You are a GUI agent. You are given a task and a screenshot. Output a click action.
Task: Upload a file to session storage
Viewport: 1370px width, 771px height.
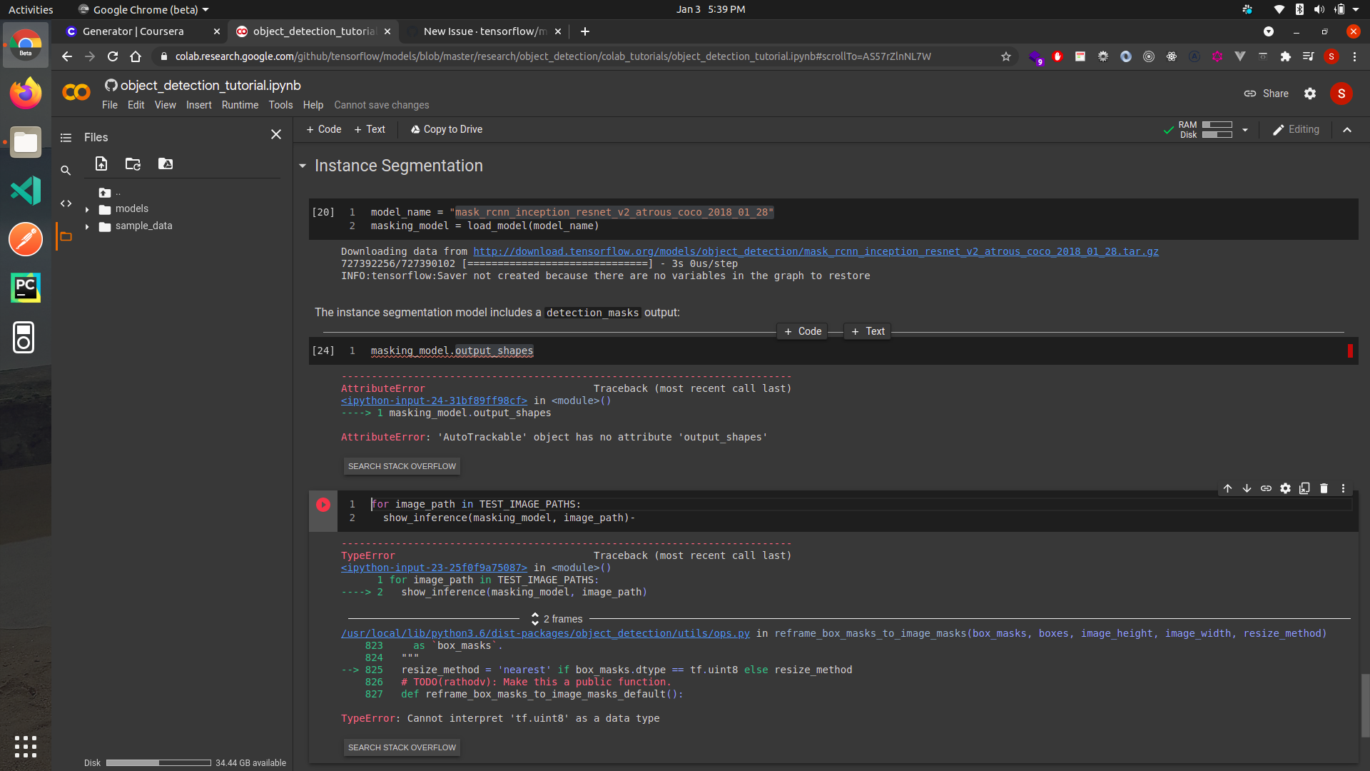[x=101, y=163]
